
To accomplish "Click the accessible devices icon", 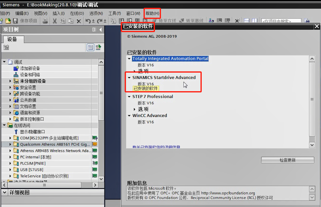I will pyautogui.click(x=211, y=20).
